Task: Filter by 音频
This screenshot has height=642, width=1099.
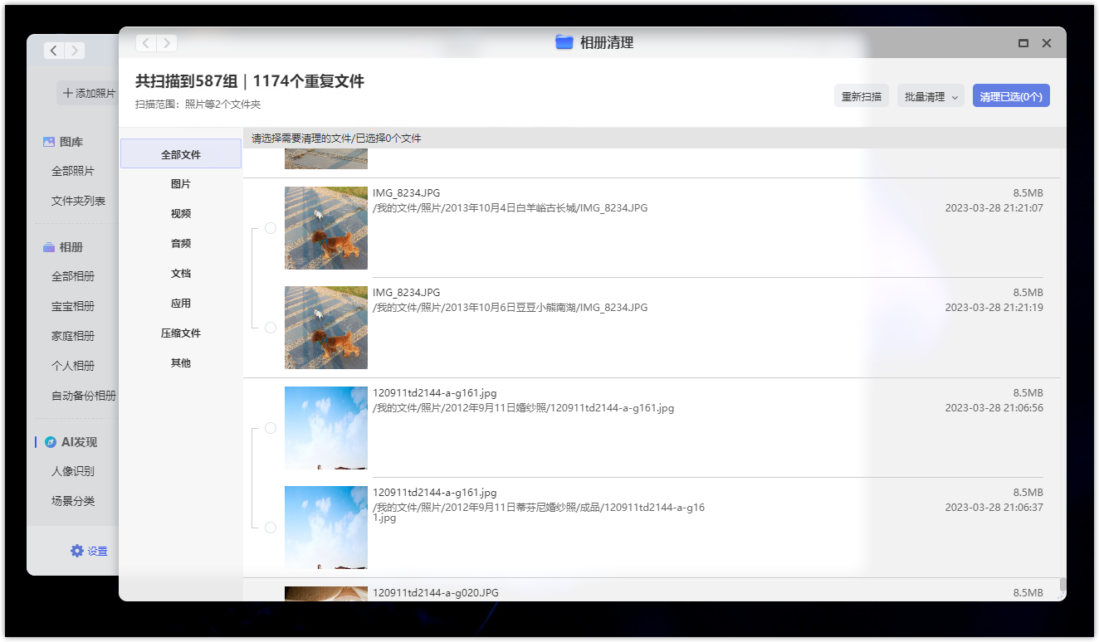Action: tap(181, 244)
